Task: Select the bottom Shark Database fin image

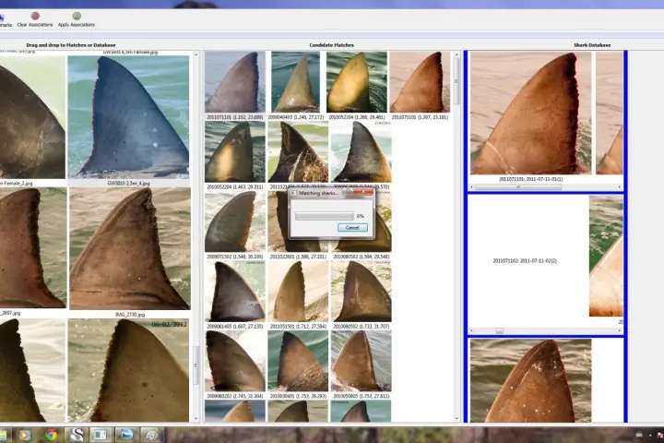Action: (x=530, y=380)
